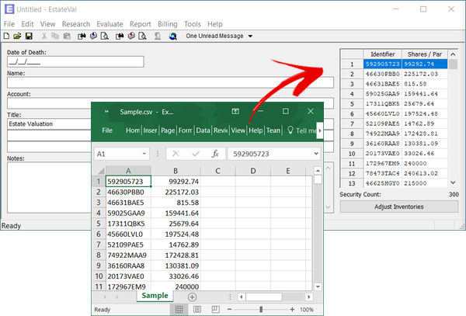Click the Excel zoom in plus button
Screen dimensions: 466x316
point(292,310)
